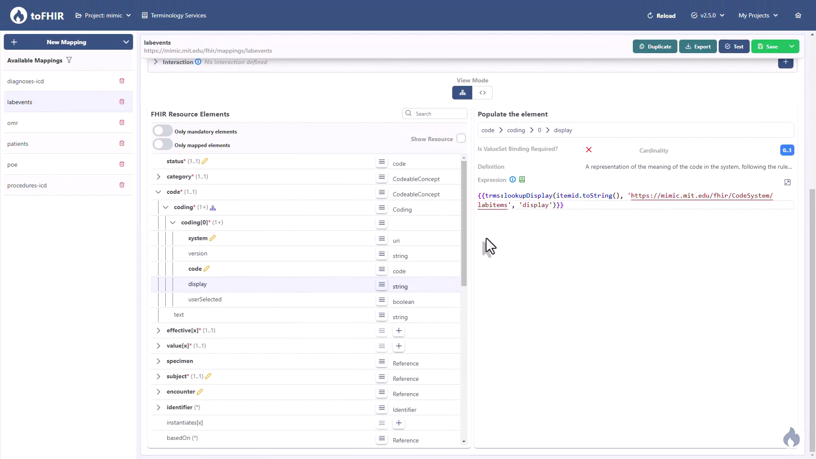The width and height of the screenshot is (816, 459).
Task: Open the Available Mappings filter icon
Action: click(69, 60)
